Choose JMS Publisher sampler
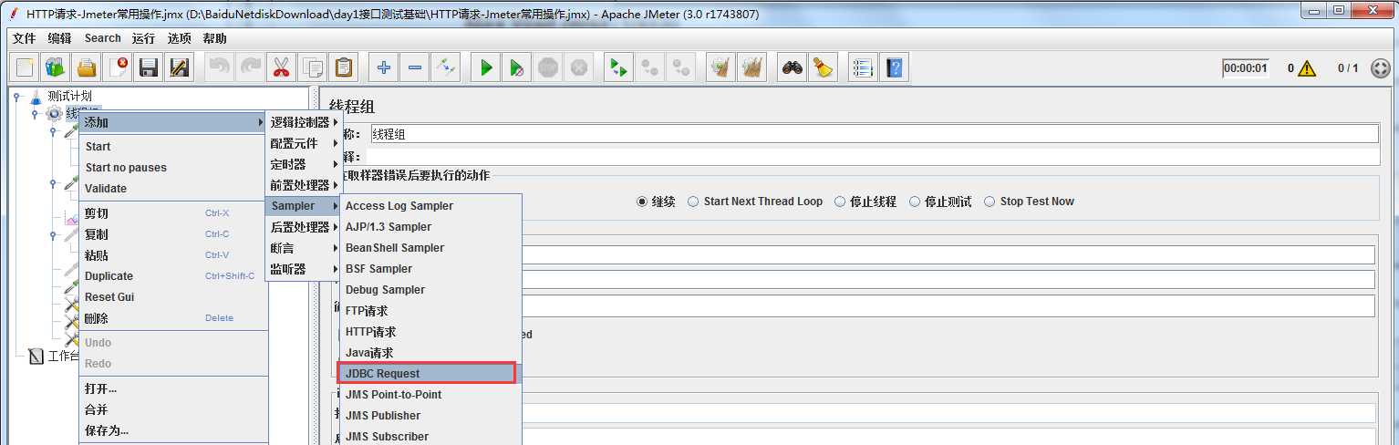Image resolution: width=1399 pixels, height=445 pixels. (430, 416)
